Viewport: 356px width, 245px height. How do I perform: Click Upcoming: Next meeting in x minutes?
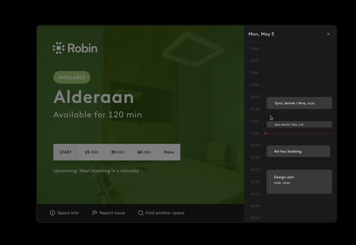click(x=96, y=171)
